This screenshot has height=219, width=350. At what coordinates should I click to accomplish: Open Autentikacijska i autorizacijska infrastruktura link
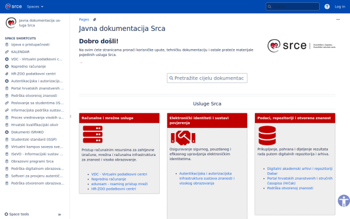point(206,178)
